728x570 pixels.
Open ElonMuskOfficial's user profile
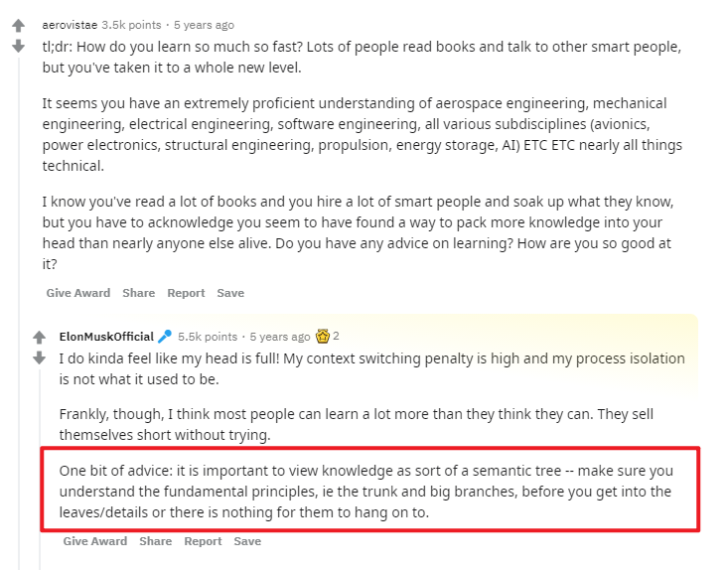[106, 337]
